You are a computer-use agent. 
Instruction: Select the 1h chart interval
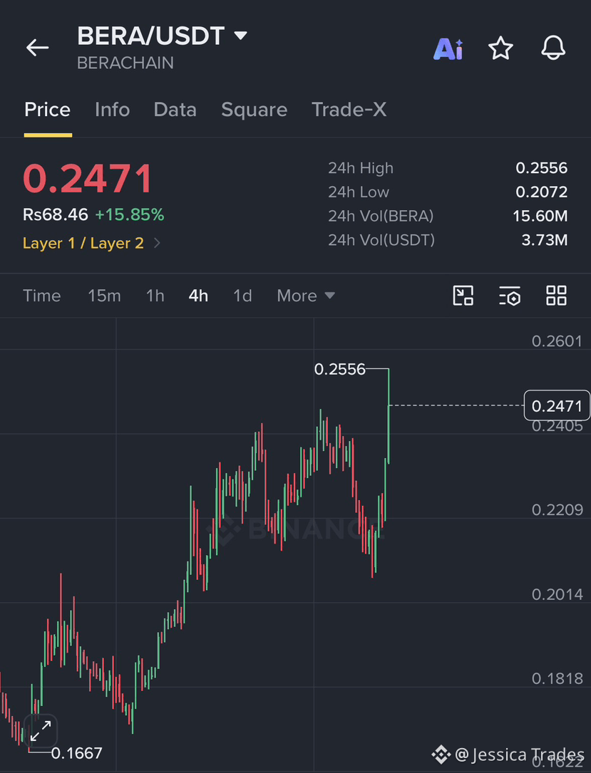[x=155, y=296]
